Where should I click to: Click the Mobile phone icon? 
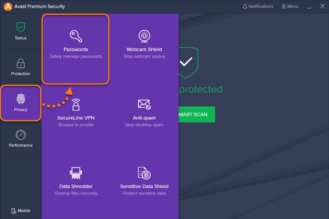14,211
